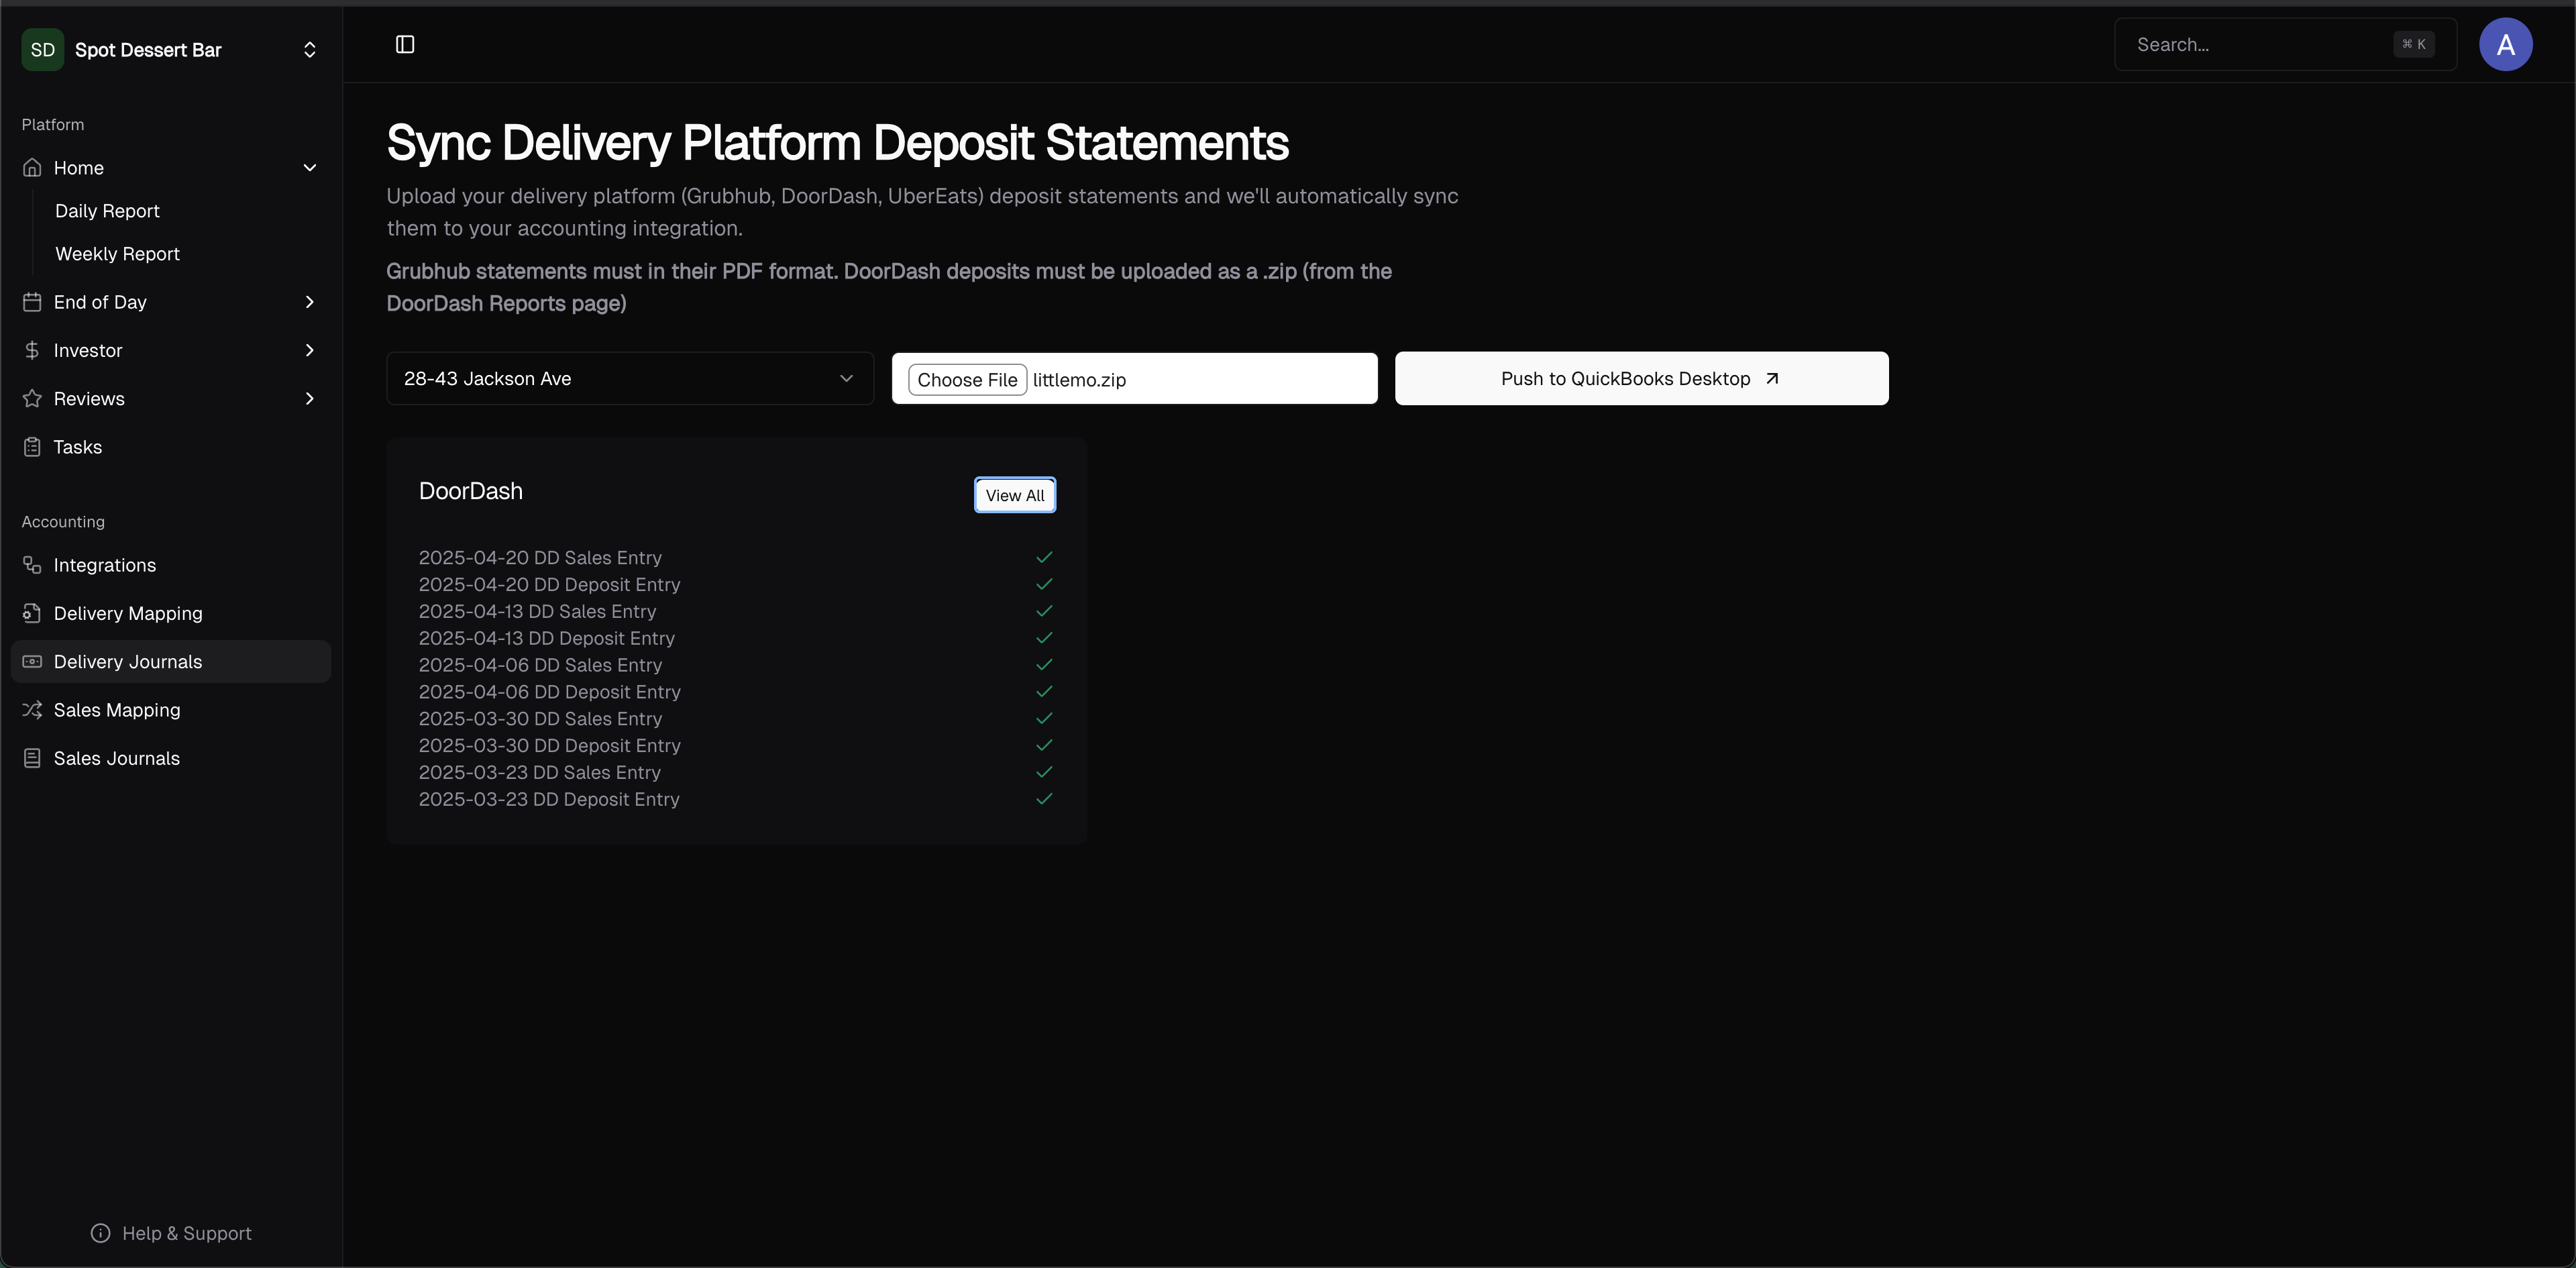Click checkmark for 2025-04-13 DD Deposit Entry
Image resolution: width=2576 pixels, height=1268 pixels.
pyautogui.click(x=1044, y=638)
